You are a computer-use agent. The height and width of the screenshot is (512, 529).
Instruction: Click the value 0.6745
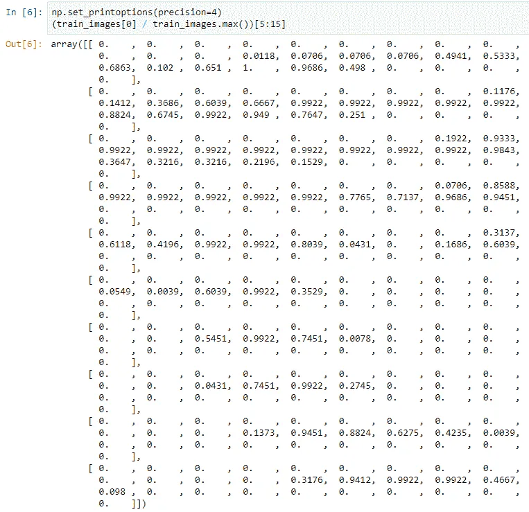(163, 115)
